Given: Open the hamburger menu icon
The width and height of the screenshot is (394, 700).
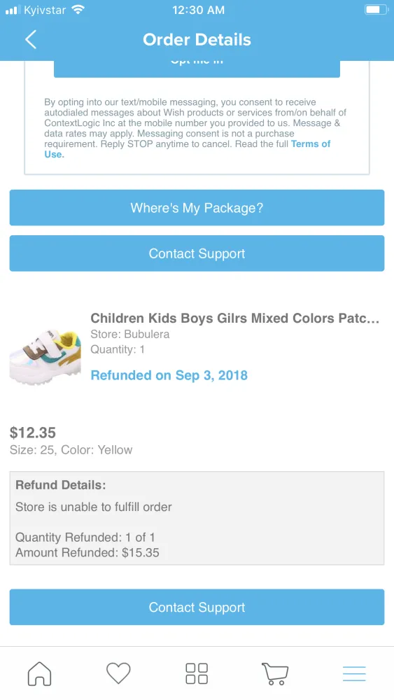Looking at the screenshot, I should coord(354,673).
